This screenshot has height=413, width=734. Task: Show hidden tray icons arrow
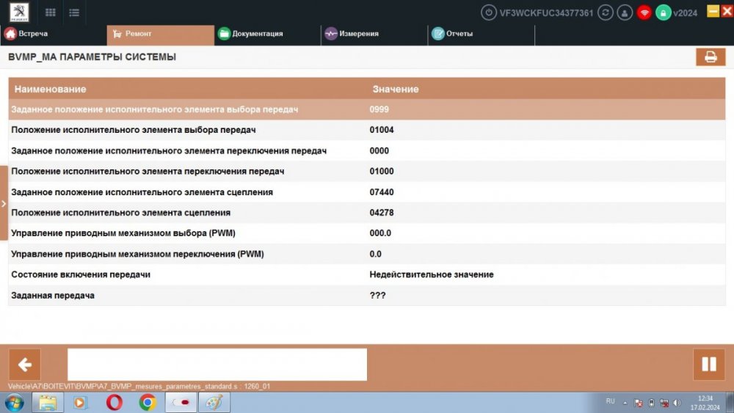625,403
